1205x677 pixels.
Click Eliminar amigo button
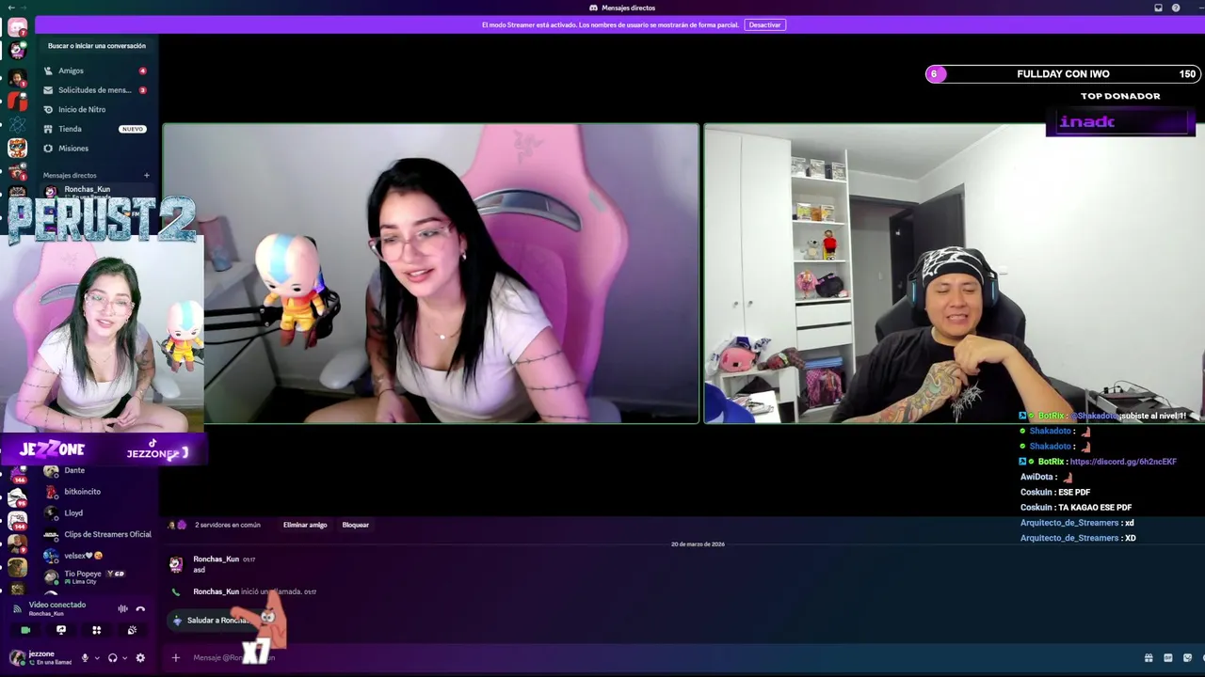[305, 525]
